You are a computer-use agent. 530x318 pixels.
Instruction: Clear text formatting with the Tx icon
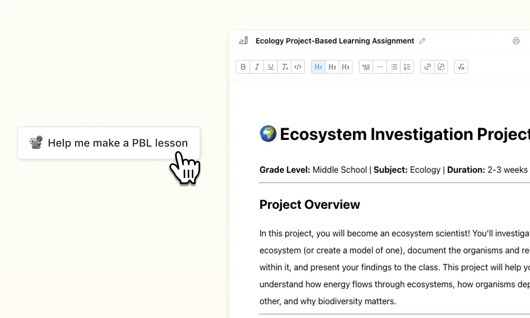pyautogui.click(x=285, y=67)
